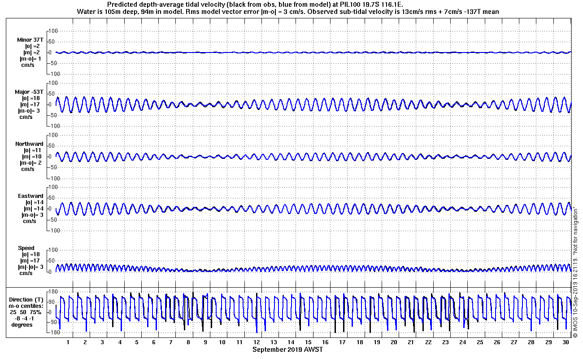Screen dimensions: 583x359
Task: Click the '|o| =18' value under Major
Action: [31, 98]
